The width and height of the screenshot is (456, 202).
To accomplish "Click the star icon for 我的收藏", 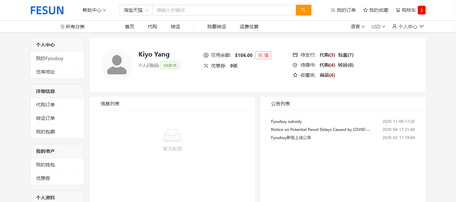I will [365, 10].
